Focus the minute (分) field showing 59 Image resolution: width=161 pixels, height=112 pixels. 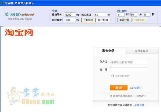(x=134, y=14)
